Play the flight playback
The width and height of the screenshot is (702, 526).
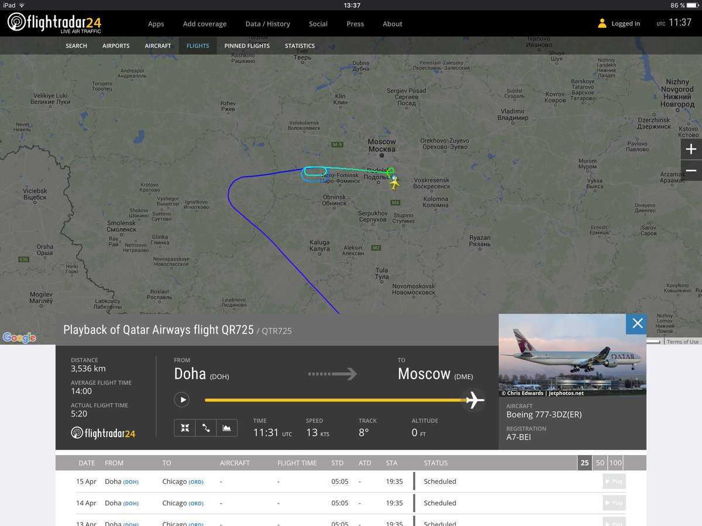point(182,399)
